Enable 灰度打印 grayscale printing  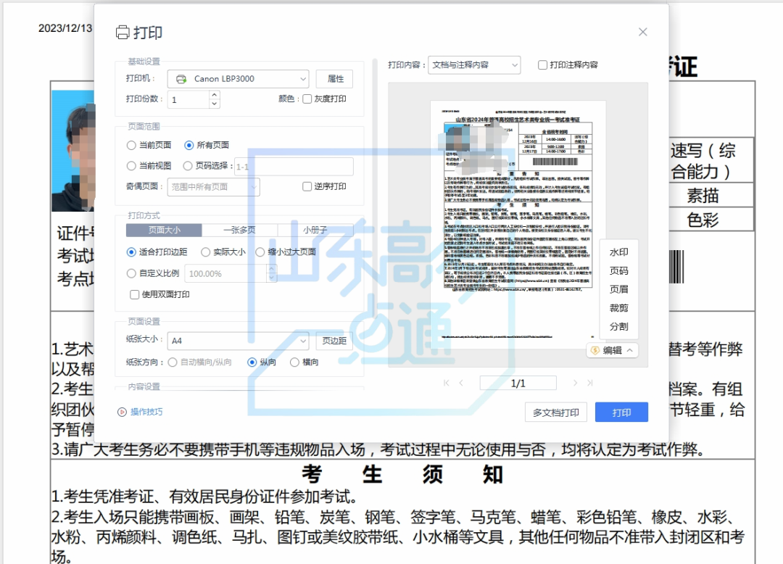(307, 99)
